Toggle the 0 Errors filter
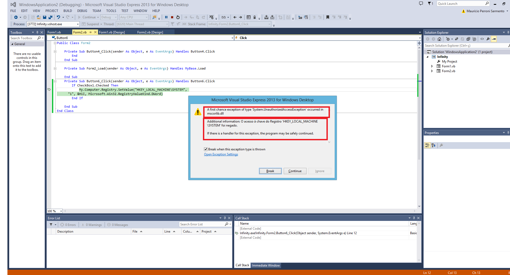 [x=68, y=225]
